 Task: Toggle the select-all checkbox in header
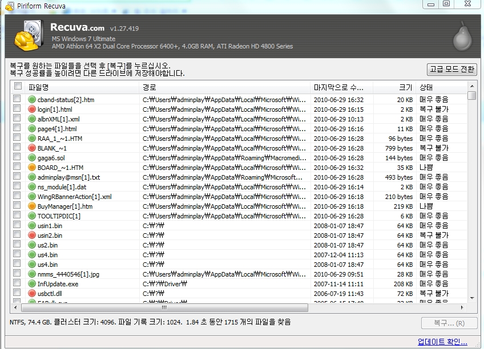(18, 87)
